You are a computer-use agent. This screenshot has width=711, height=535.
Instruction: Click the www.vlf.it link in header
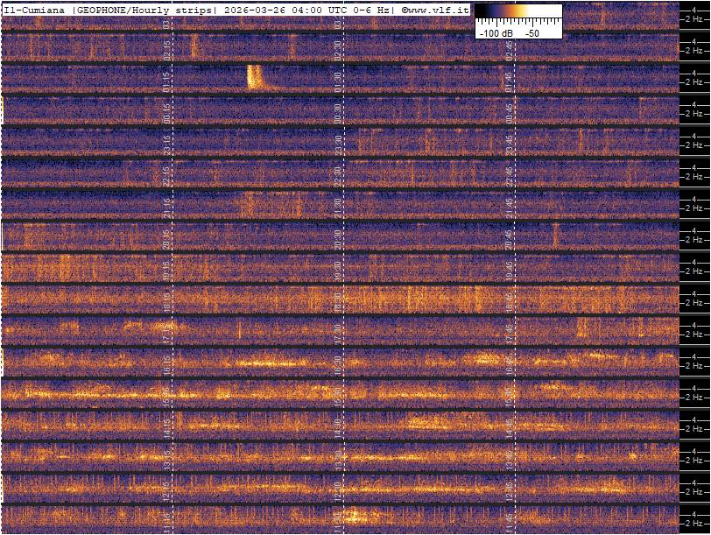(x=439, y=9)
